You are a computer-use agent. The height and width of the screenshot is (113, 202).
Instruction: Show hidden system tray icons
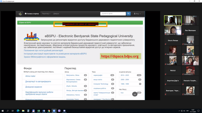point(179,111)
